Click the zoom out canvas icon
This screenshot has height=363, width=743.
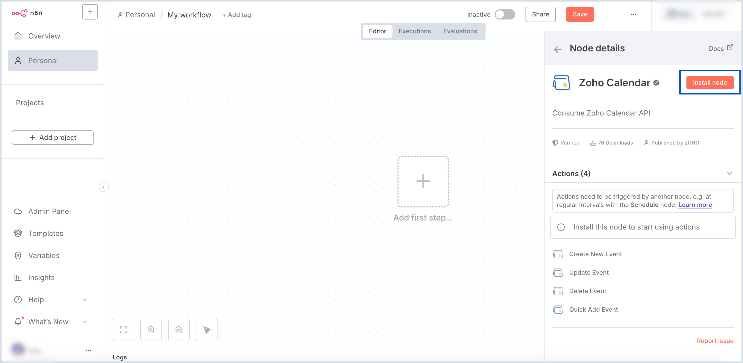click(x=179, y=330)
